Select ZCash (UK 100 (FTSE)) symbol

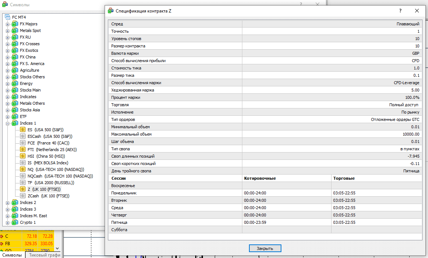coord(48,196)
